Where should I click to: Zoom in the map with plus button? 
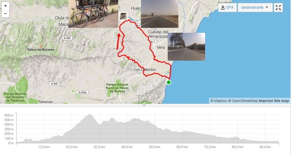(5, 6)
